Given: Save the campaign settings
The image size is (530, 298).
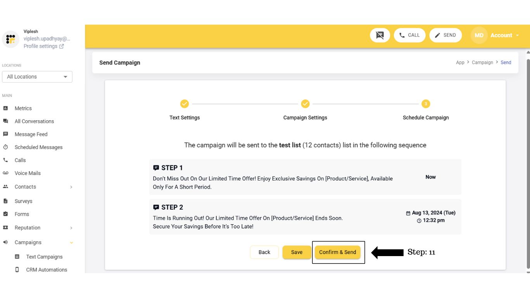Looking at the screenshot, I should click(x=296, y=252).
